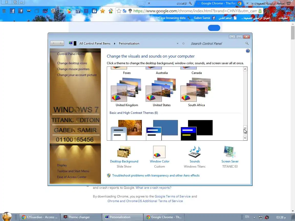Open the Screen Saver icon
This screenshot has width=295, height=221.
(230, 152)
